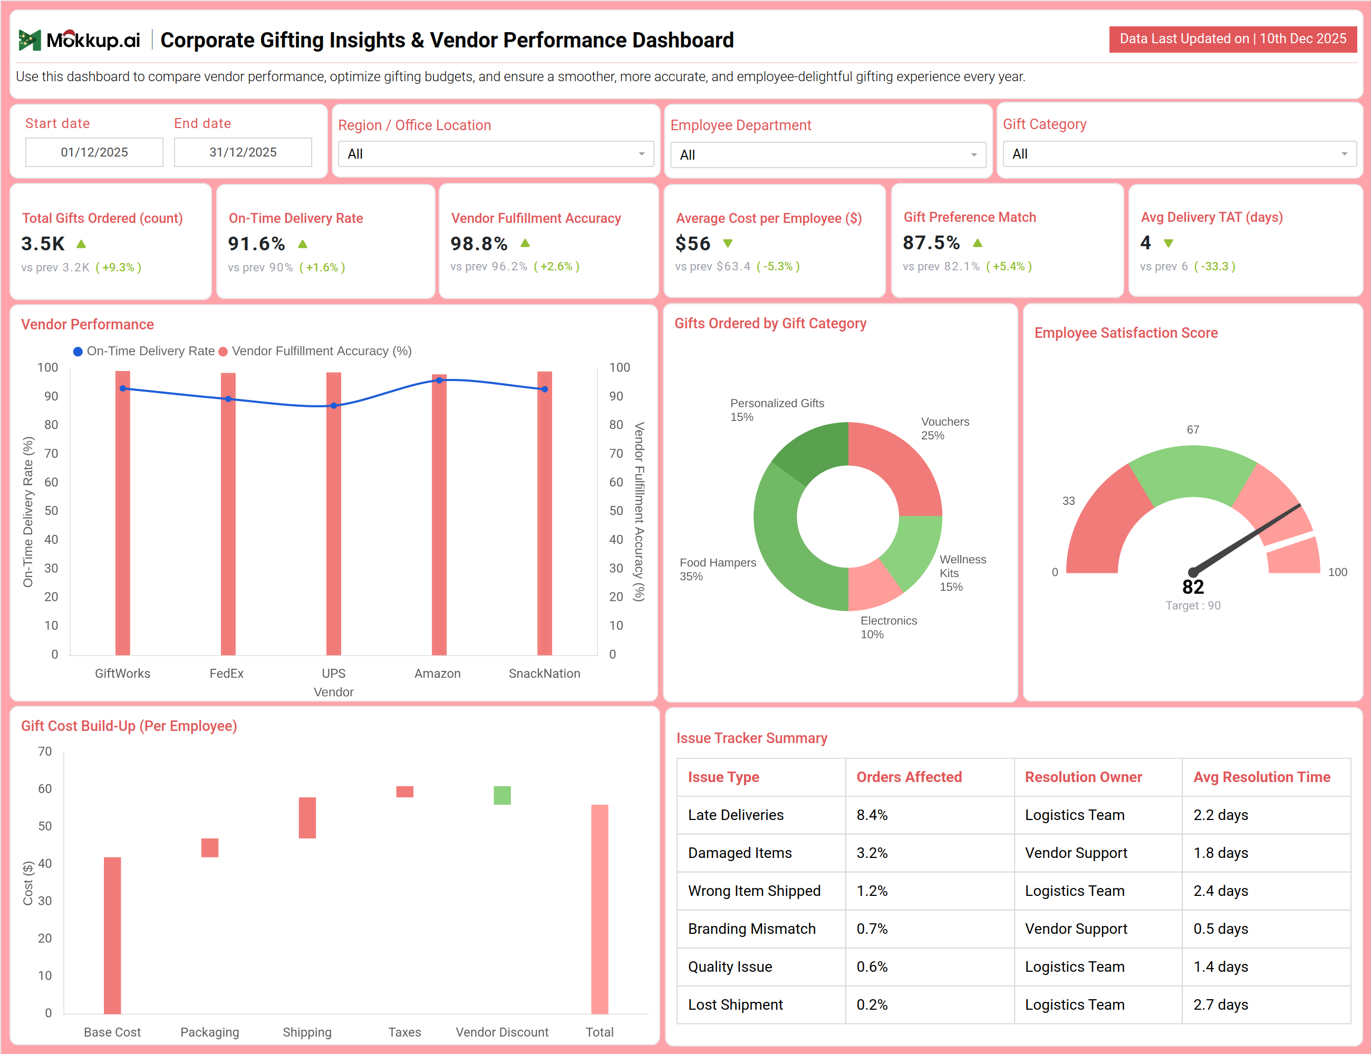
Task: Select the SnackNation bar in Vendor Performance
Action: (x=544, y=514)
